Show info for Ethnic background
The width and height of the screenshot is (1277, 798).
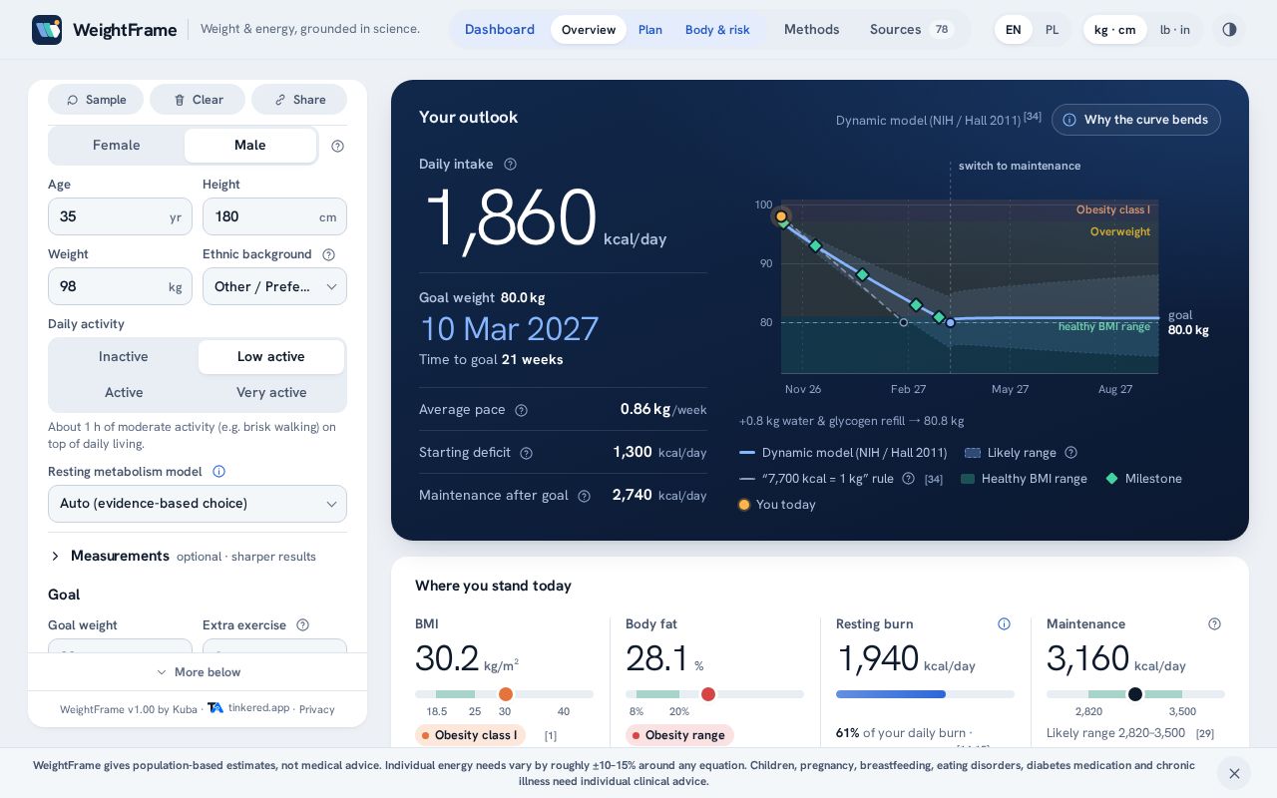click(x=328, y=254)
